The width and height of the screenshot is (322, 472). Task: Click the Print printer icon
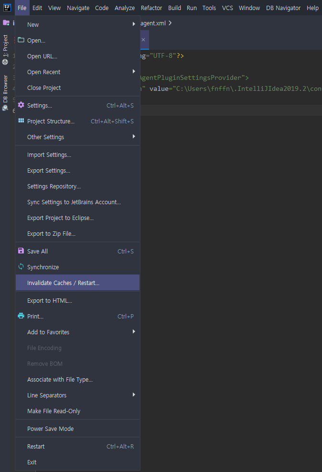click(x=21, y=316)
